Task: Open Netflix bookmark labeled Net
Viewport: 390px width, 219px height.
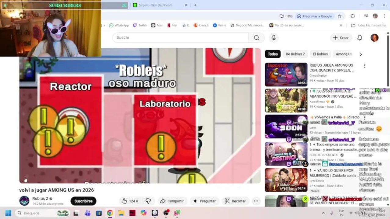Action: [172, 25]
